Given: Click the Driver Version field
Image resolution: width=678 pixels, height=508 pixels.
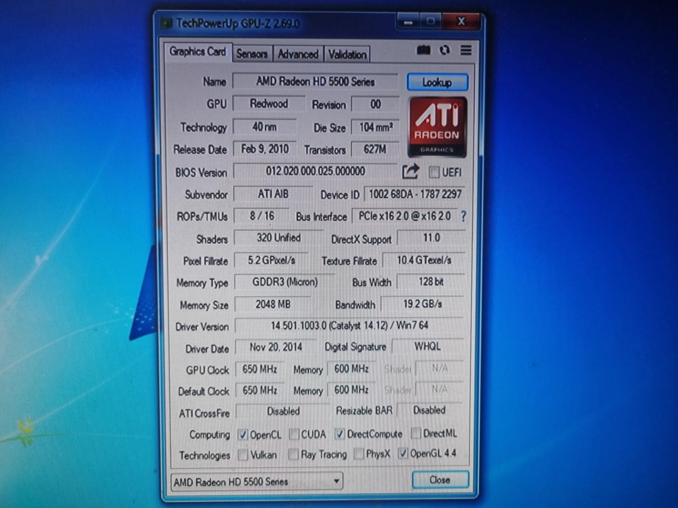Looking at the screenshot, I should click(350, 326).
